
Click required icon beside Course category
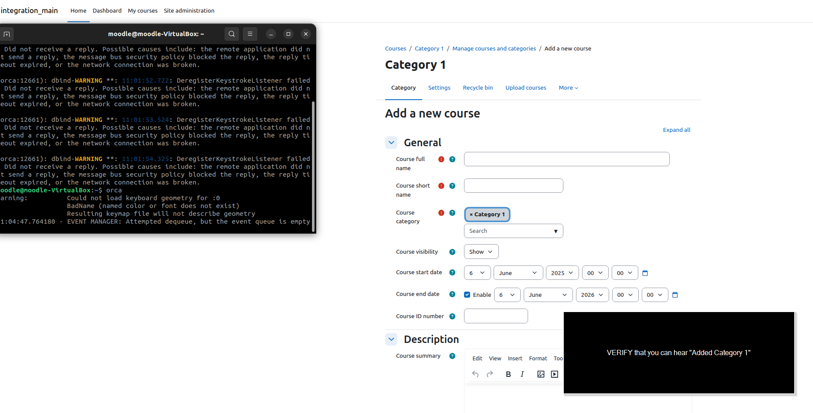click(x=441, y=213)
